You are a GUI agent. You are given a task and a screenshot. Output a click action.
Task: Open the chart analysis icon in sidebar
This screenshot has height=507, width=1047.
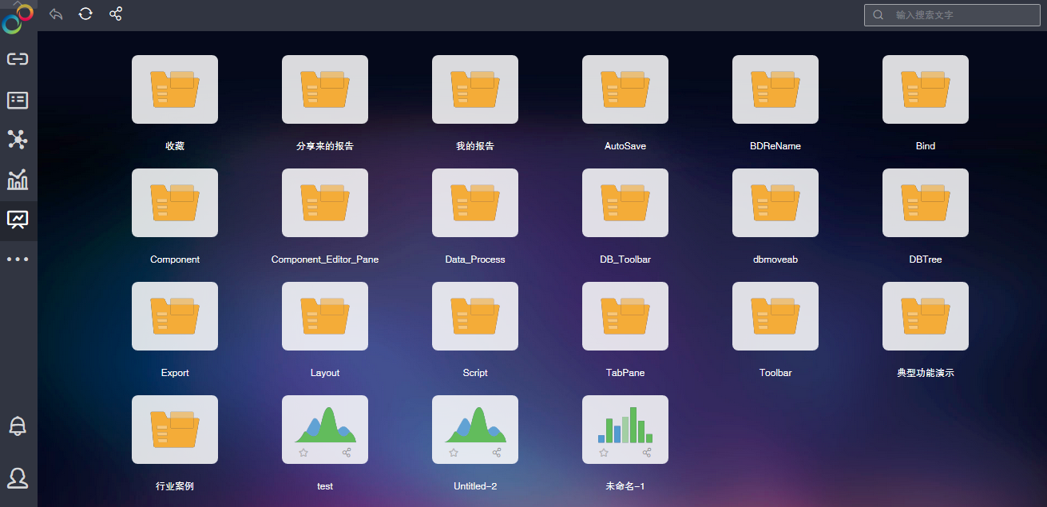[18, 180]
